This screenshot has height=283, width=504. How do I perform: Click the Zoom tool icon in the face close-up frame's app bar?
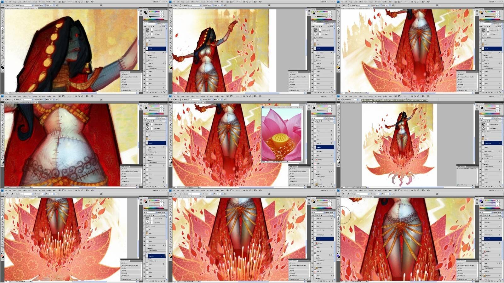(x=79, y=2)
